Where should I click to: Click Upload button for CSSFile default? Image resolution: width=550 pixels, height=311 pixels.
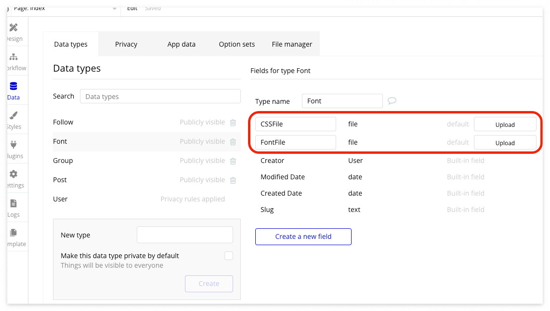[505, 124]
